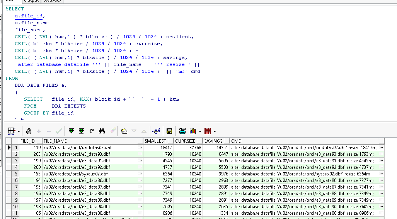397x219 pixels.
Task: Open the grid select-mode dropdown arrow
Action: coord(19,131)
